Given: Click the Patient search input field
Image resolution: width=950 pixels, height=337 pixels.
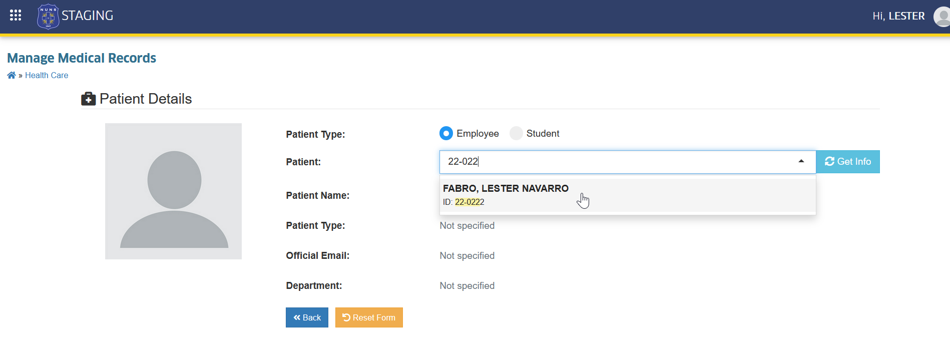Looking at the screenshot, I should tap(618, 162).
